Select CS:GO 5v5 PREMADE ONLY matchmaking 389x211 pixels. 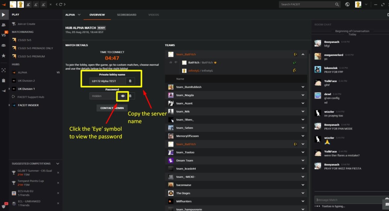(36, 48)
